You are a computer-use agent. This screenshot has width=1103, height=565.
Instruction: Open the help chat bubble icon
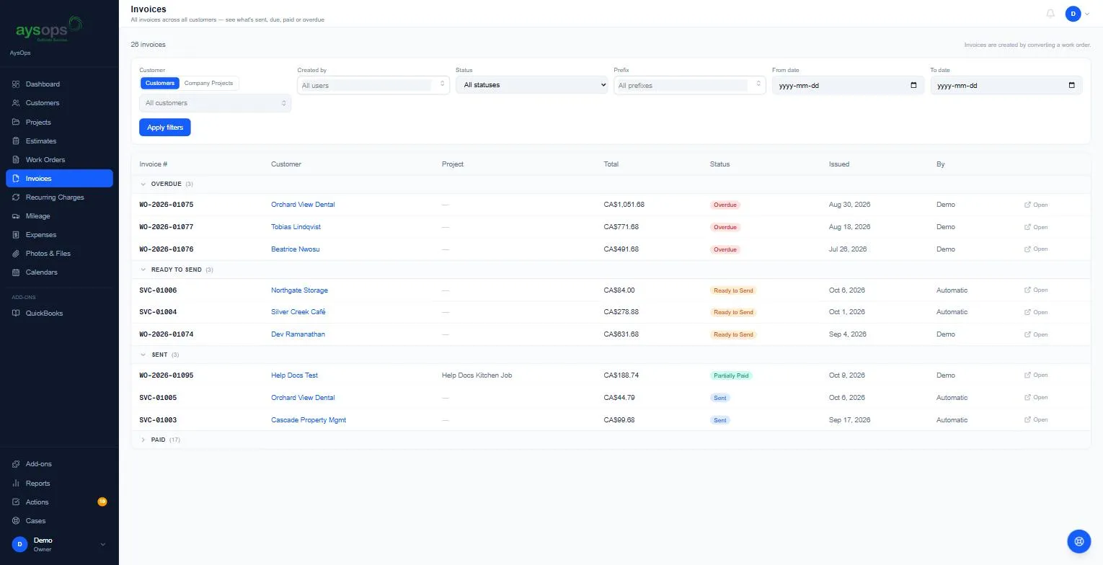(x=1078, y=540)
